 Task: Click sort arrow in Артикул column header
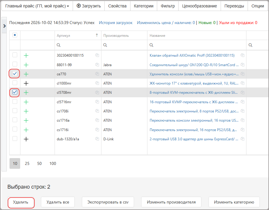[x=97, y=35]
